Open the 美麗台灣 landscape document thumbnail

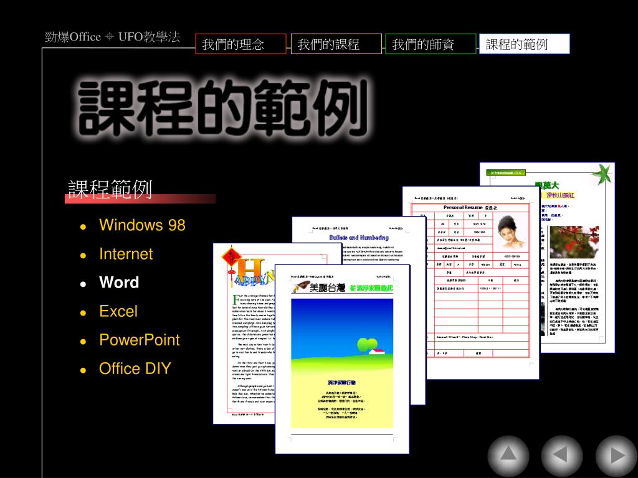point(342,358)
